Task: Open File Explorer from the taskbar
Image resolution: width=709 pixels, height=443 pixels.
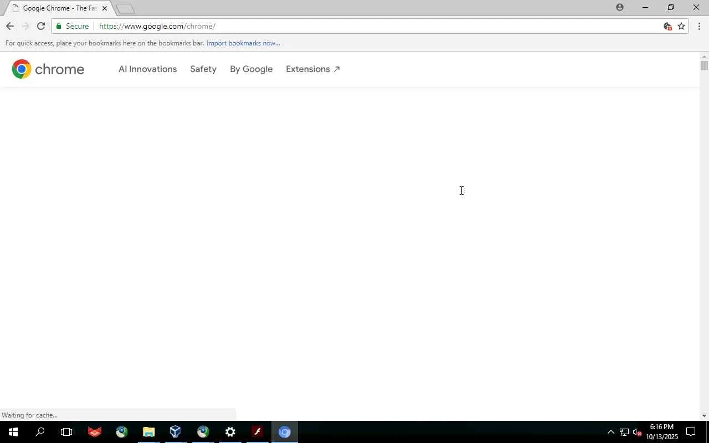Action: [x=148, y=432]
